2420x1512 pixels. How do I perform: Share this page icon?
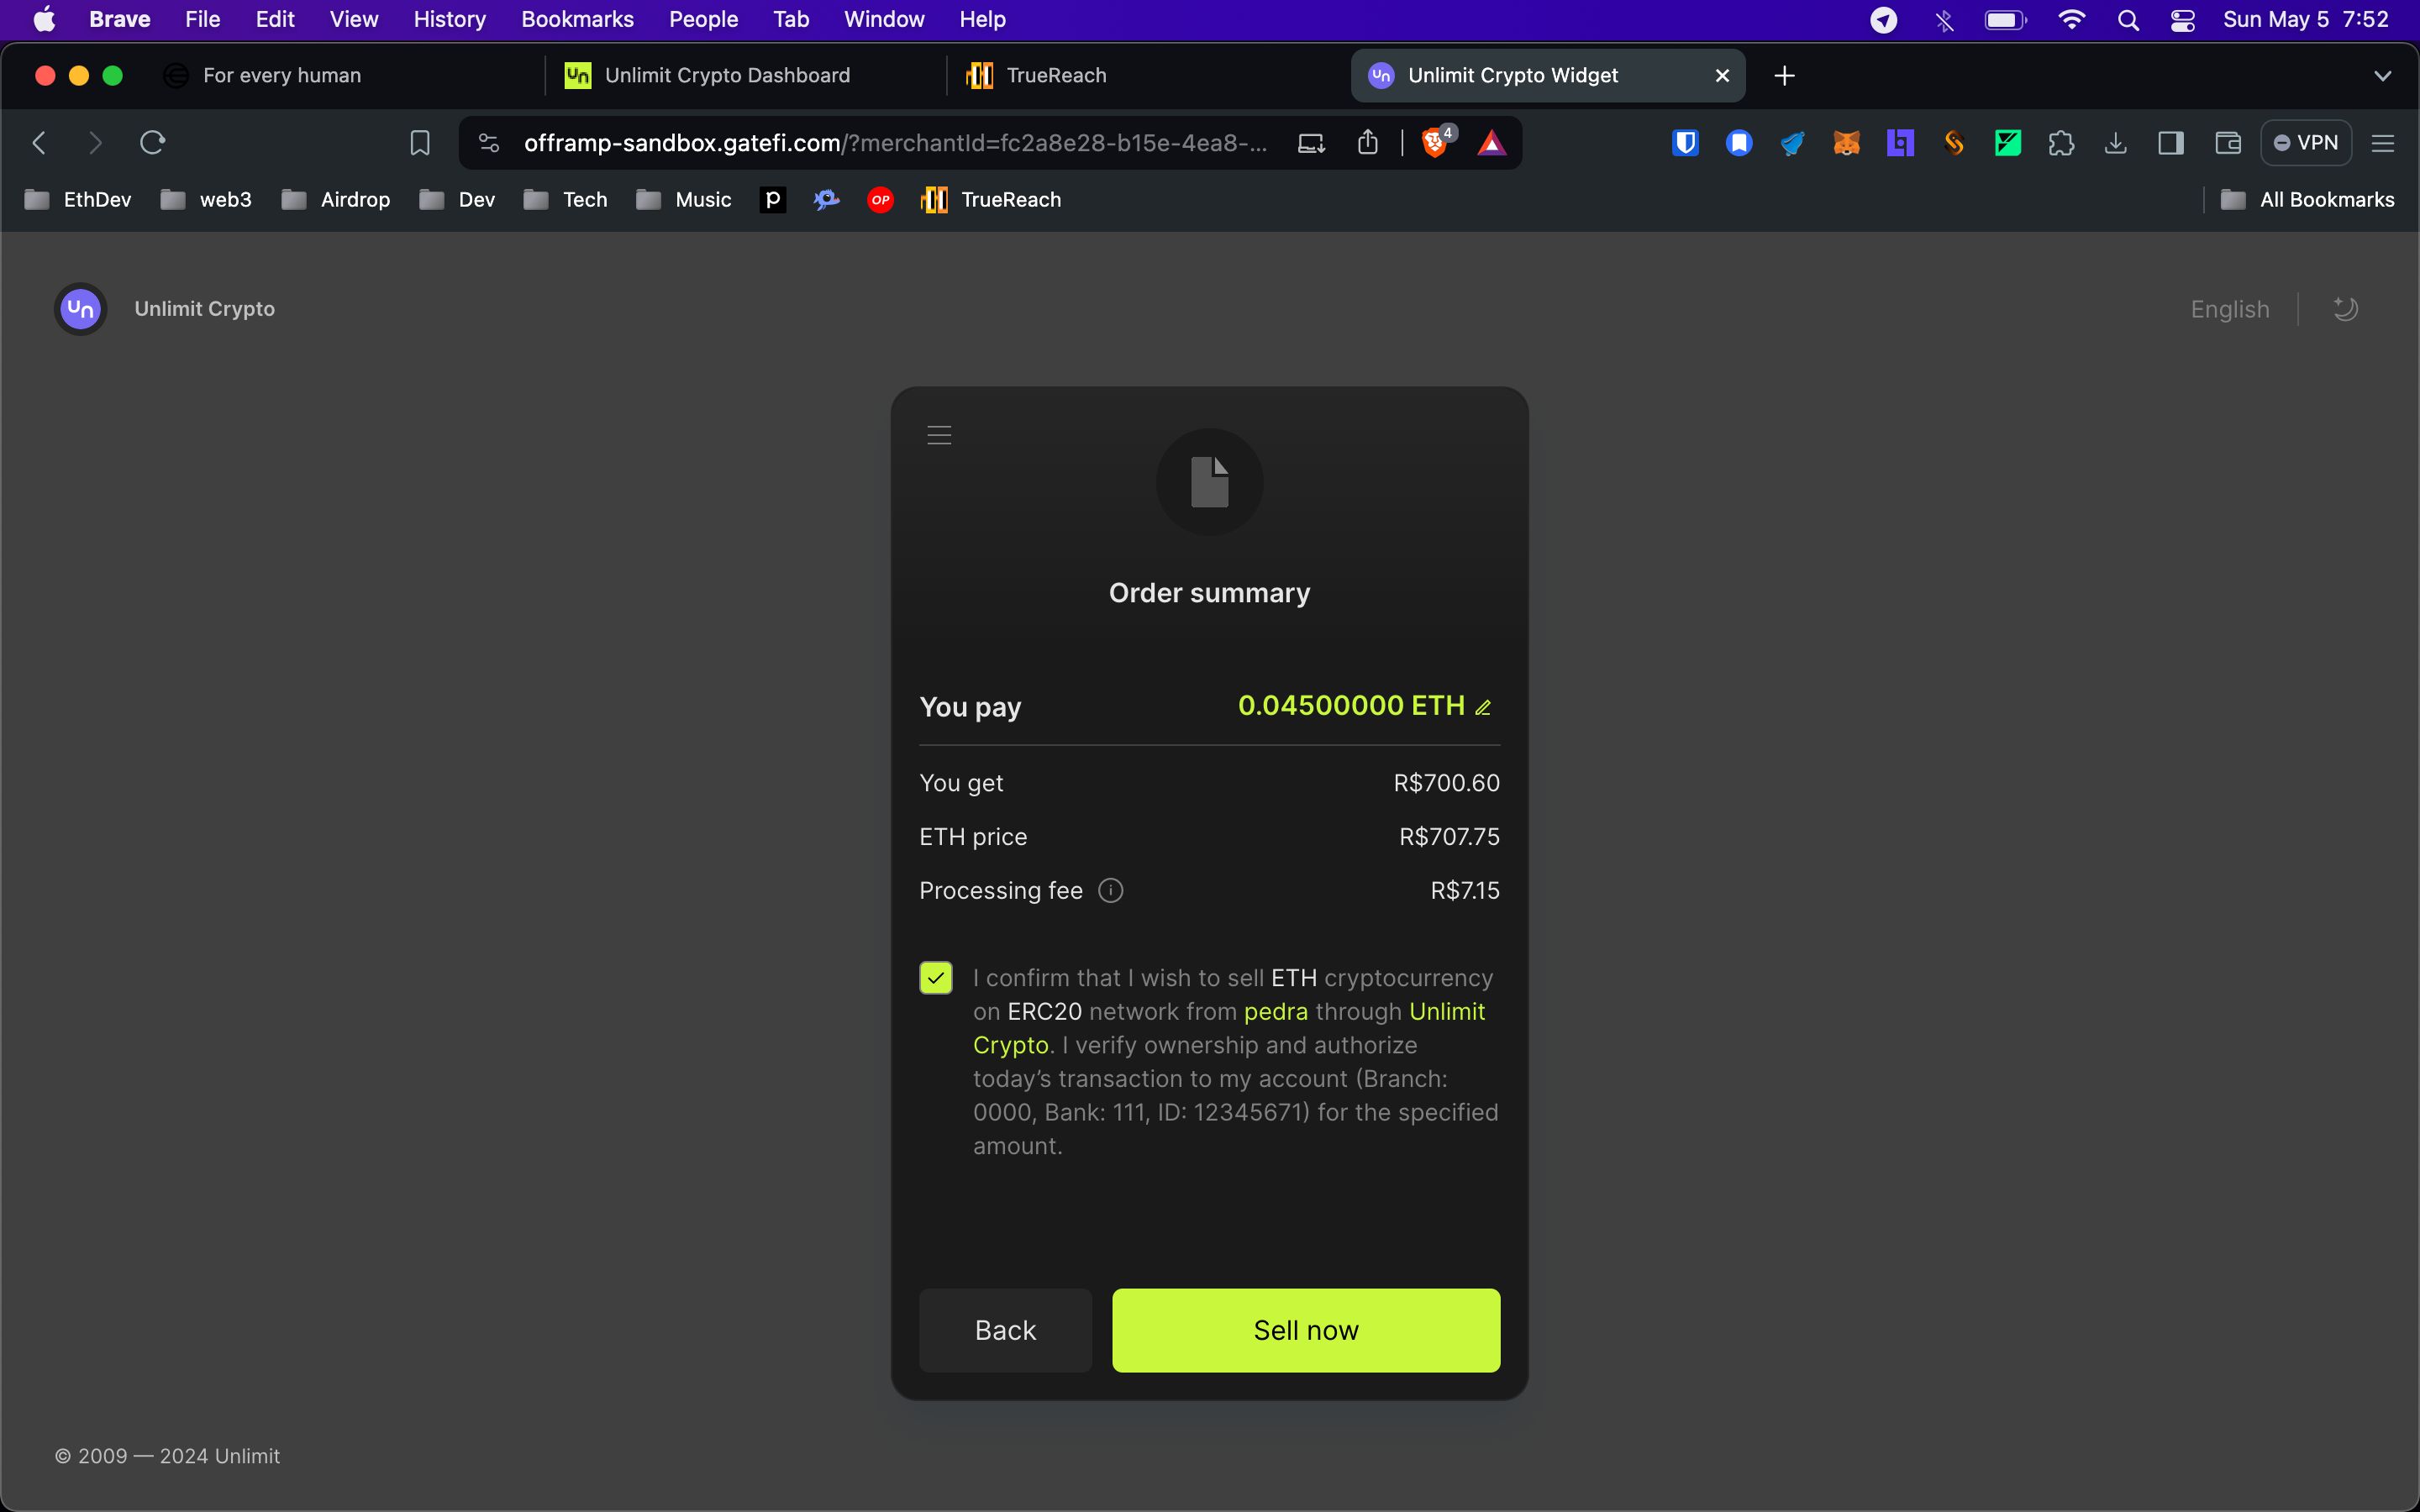(x=1368, y=143)
